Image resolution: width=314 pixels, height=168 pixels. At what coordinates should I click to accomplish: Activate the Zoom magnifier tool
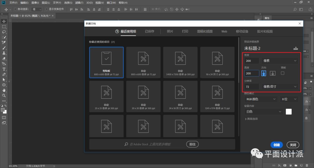pos(4,95)
